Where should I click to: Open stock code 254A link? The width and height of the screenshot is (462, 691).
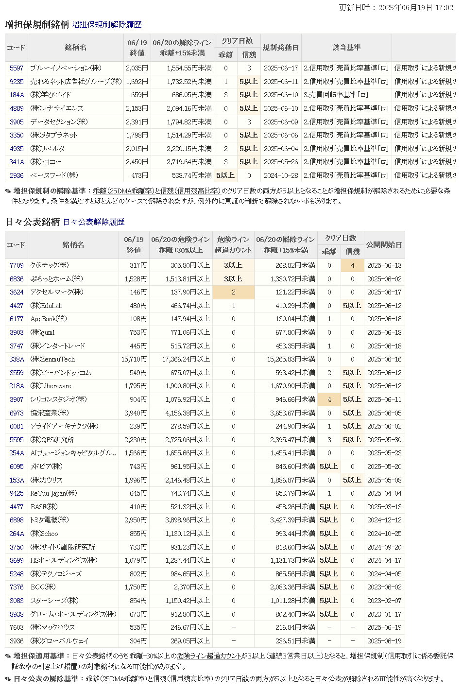[x=17, y=453]
